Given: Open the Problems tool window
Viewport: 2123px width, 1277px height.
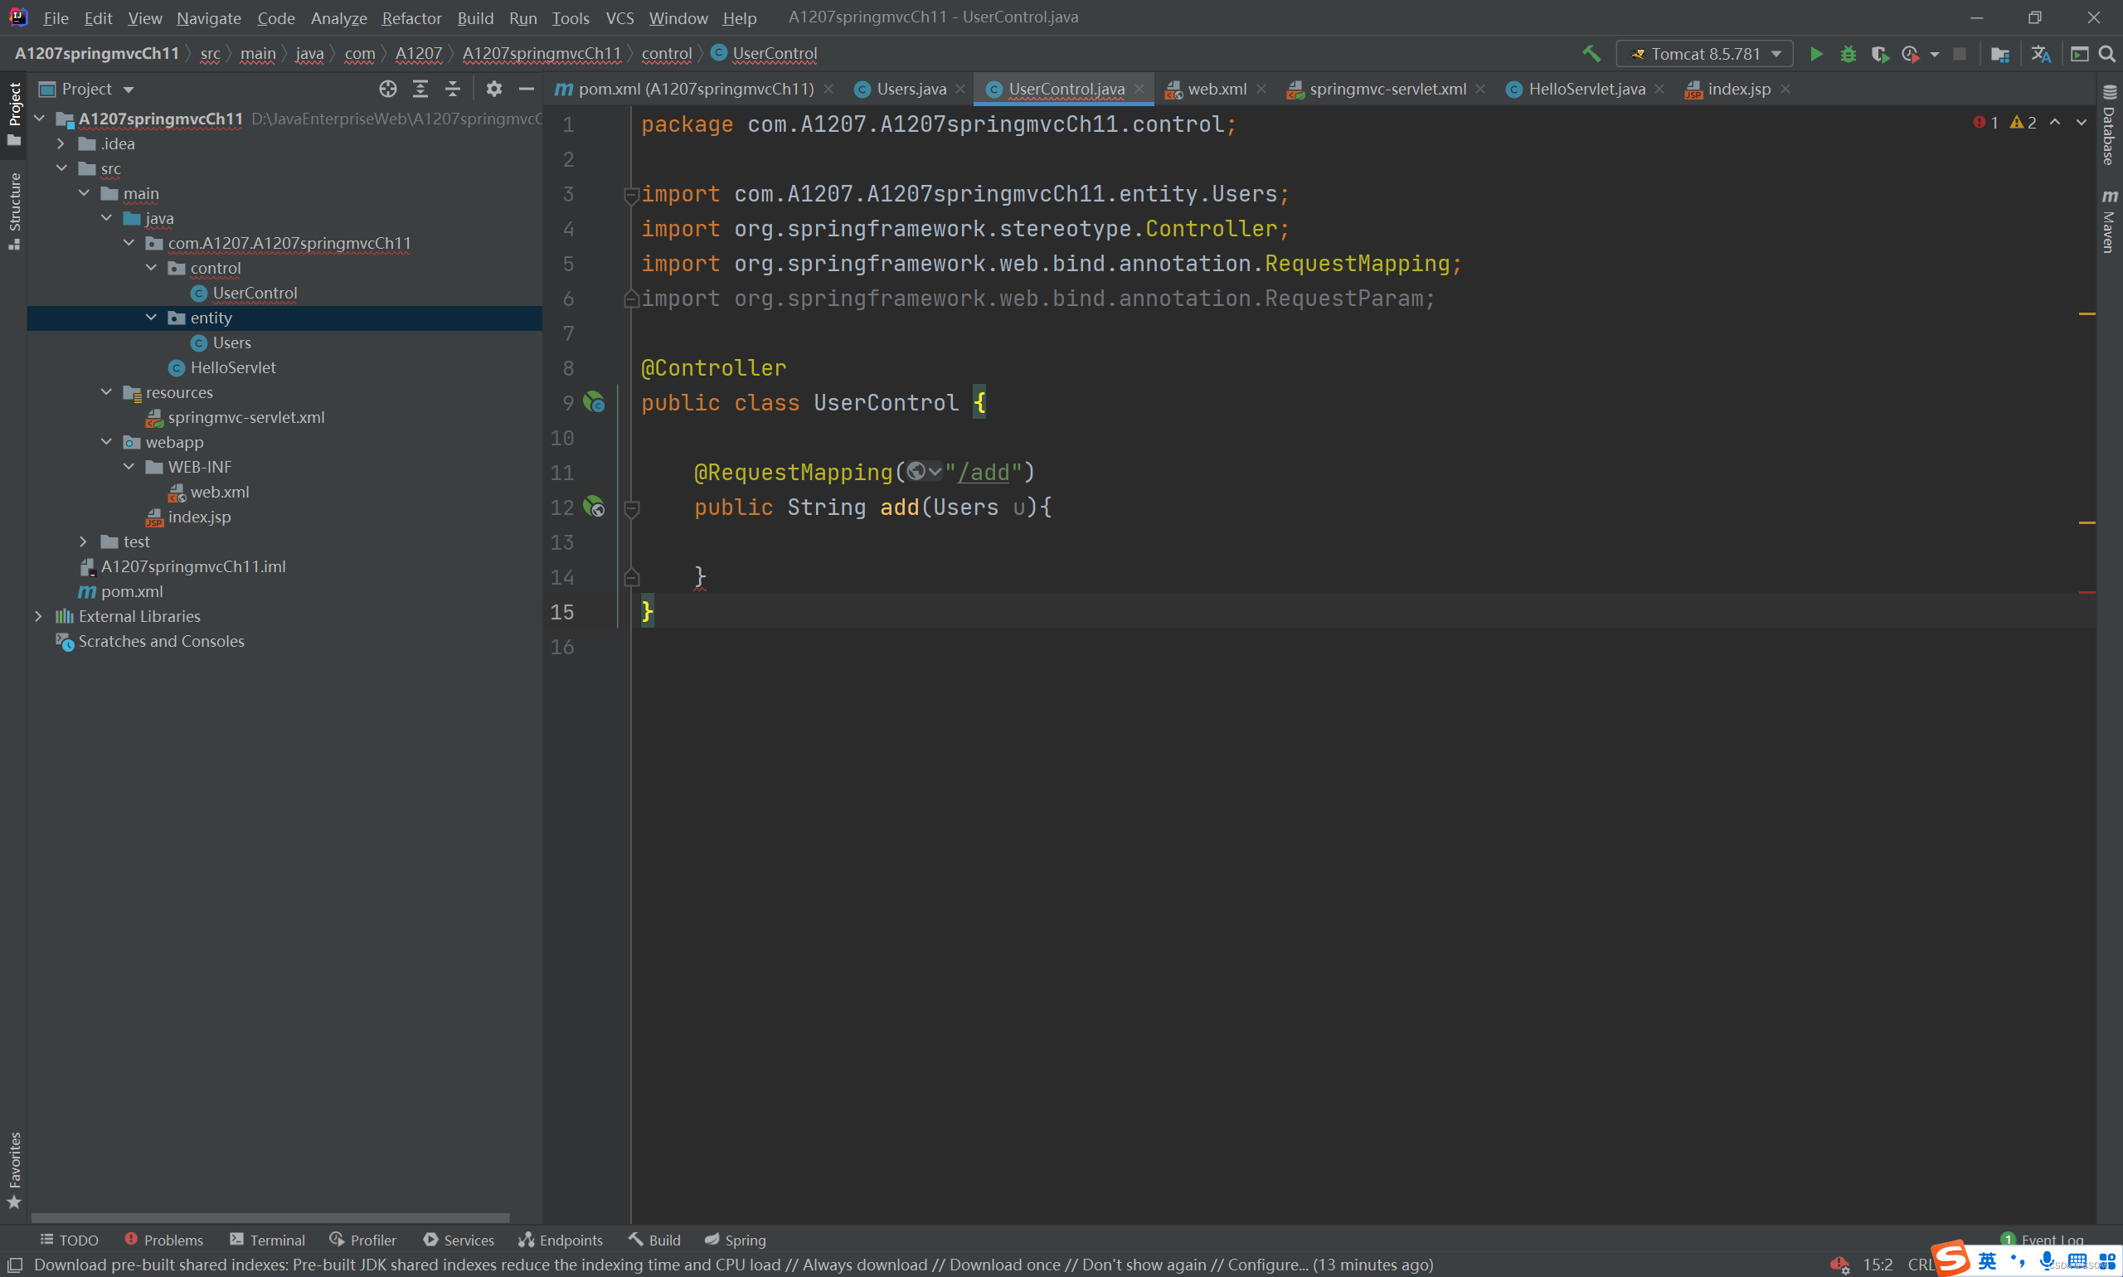Looking at the screenshot, I should 163,1240.
